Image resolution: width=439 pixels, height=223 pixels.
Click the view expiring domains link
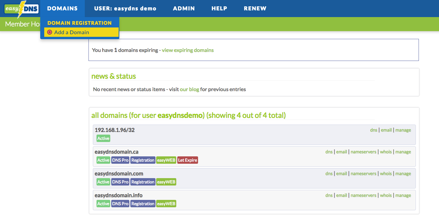(x=188, y=50)
